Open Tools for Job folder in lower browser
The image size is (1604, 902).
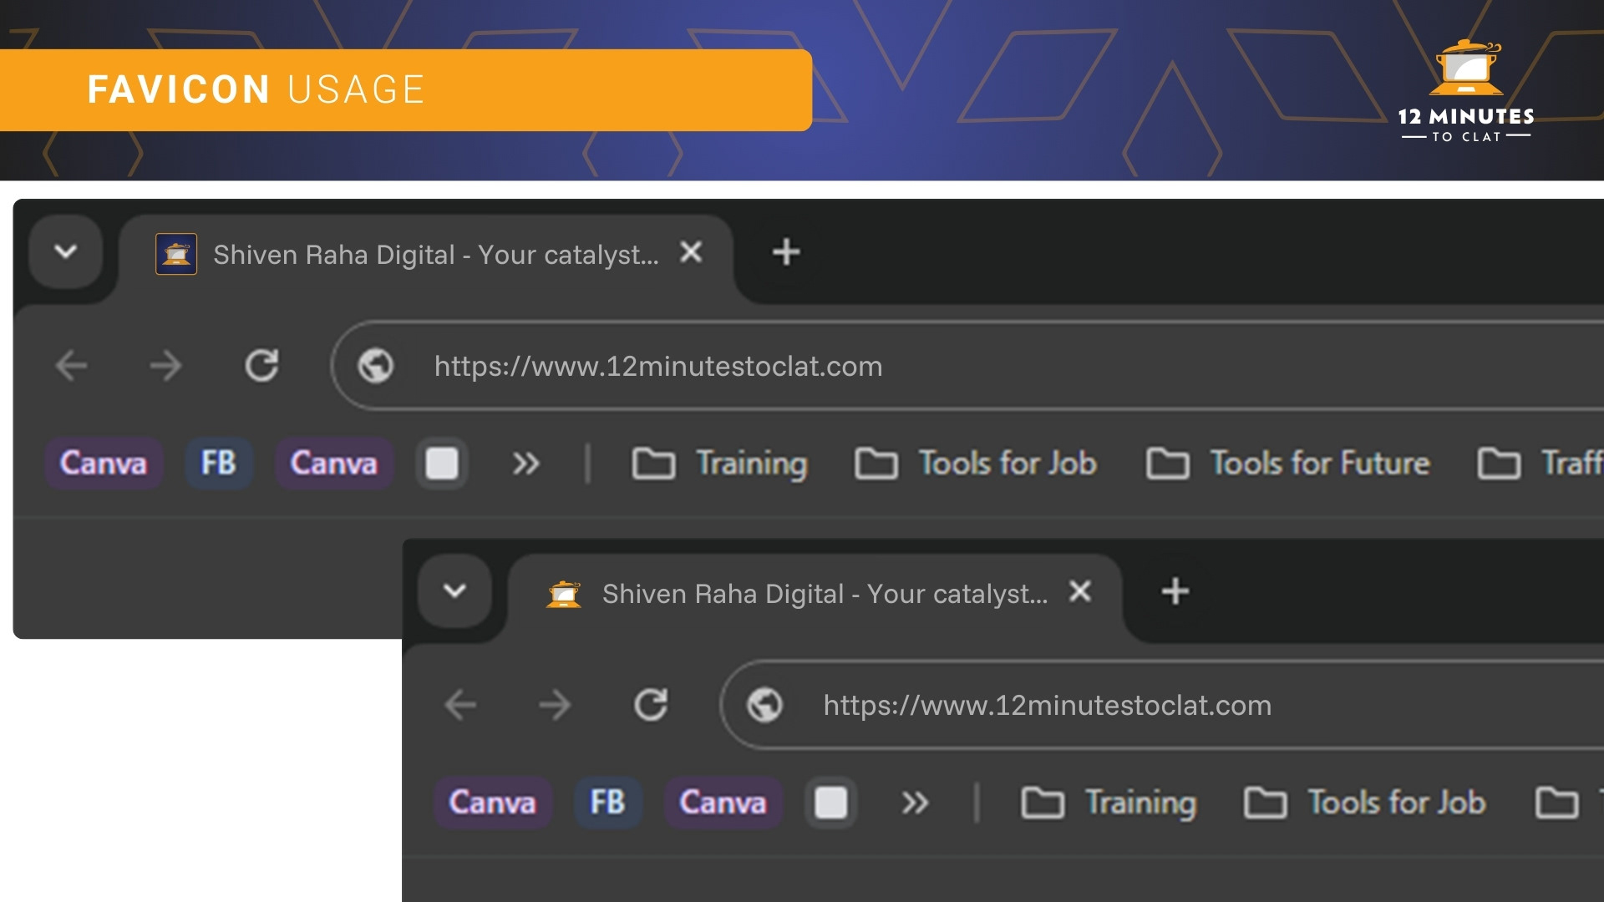1365,803
